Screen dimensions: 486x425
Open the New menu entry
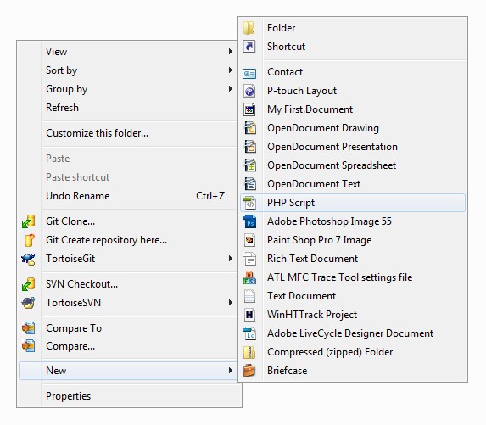tap(129, 371)
